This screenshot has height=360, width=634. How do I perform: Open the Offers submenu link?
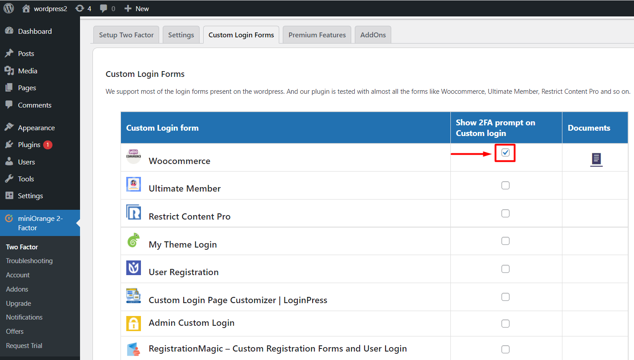pyautogui.click(x=15, y=332)
